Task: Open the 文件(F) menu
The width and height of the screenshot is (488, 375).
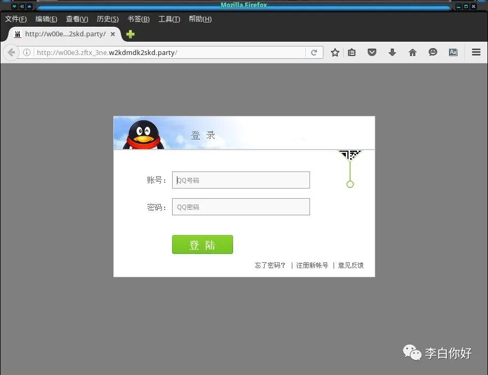Action: [x=16, y=19]
